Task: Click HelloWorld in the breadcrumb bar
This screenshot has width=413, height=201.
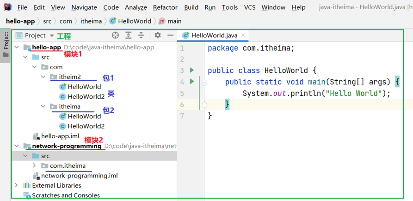Action: click(x=135, y=21)
